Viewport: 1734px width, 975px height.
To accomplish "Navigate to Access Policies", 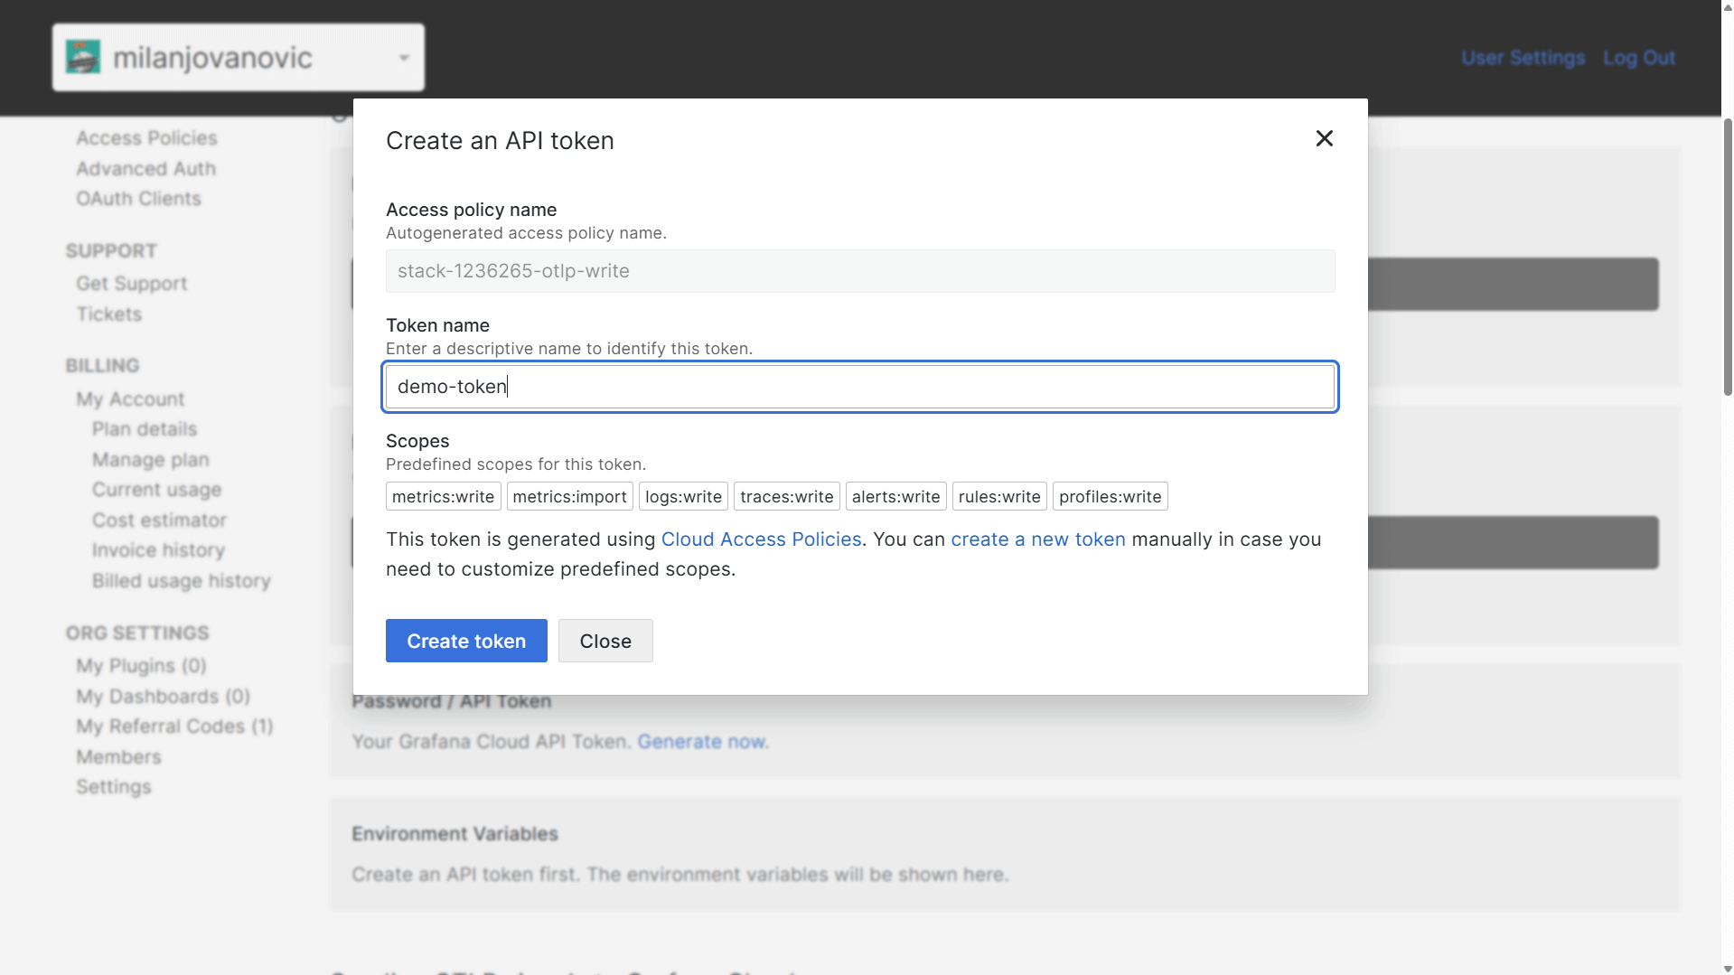I will (146, 137).
